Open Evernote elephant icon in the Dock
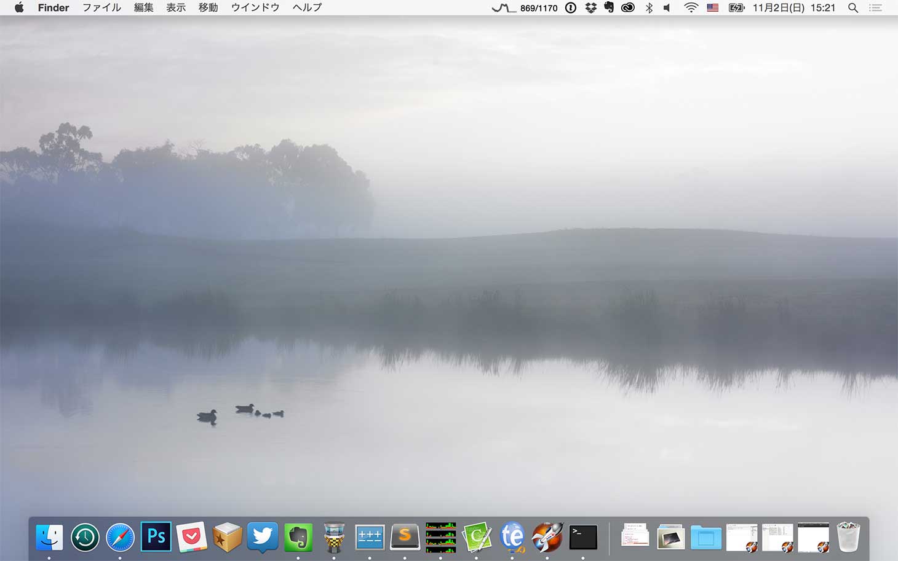Image resolution: width=898 pixels, height=561 pixels. [298, 538]
